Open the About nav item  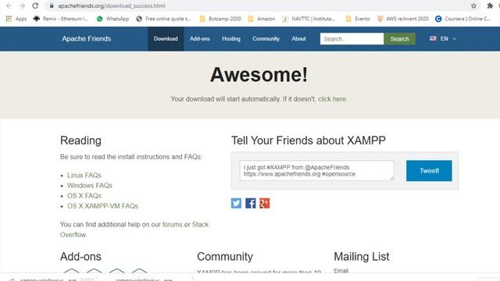(298, 38)
